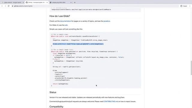Click the 'Simple use cases will look something like this:' text
This screenshot has height=108, width=192.
pos(66,29)
